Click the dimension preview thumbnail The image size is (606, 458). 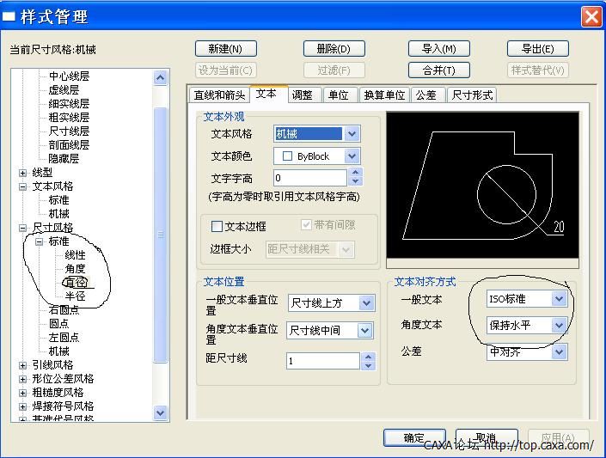(482, 185)
